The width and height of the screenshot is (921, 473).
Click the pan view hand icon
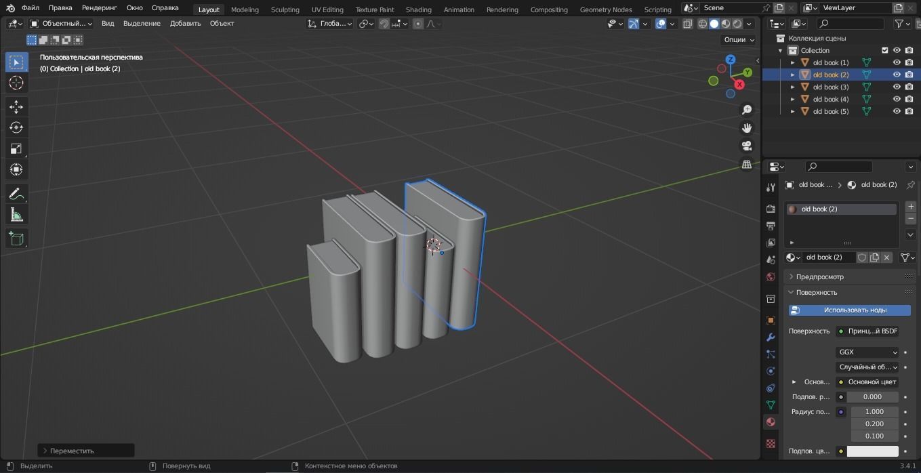coord(747,128)
